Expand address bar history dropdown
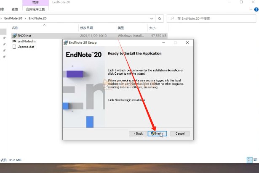This screenshot has width=259, height=173. click(152, 18)
